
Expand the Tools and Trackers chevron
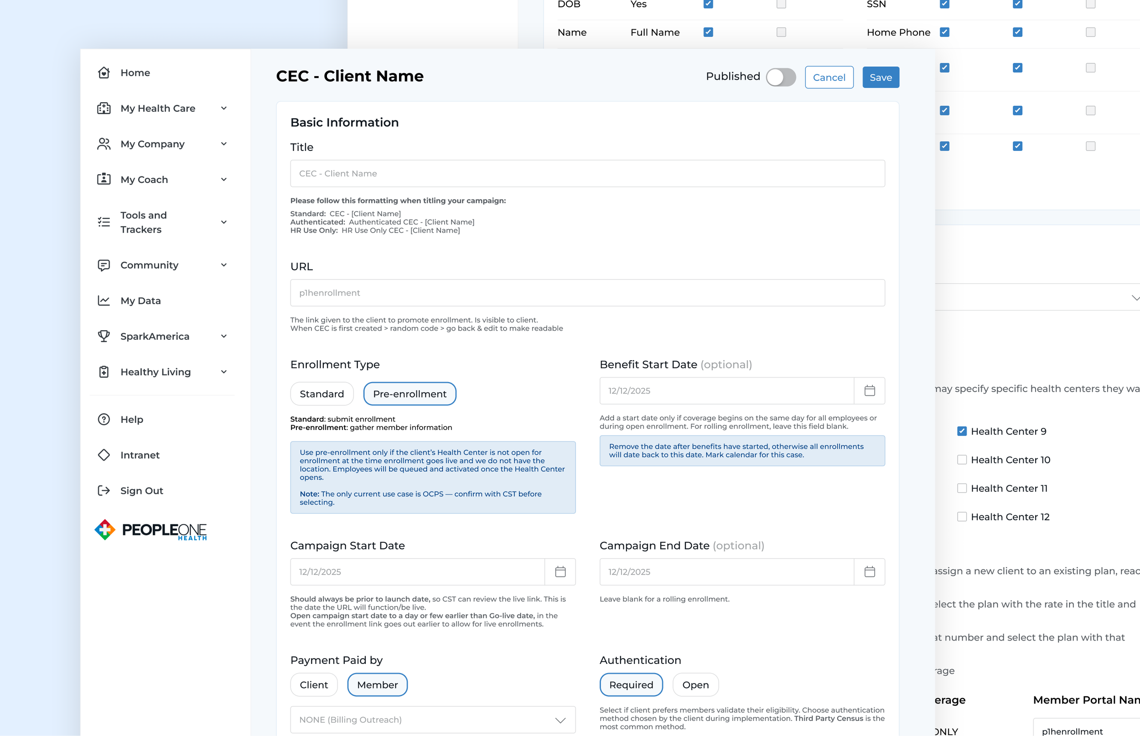(223, 222)
